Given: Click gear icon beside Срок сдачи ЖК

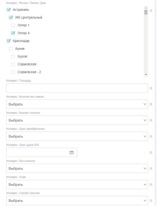Looking at the screenshot, I should coord(151,152).
